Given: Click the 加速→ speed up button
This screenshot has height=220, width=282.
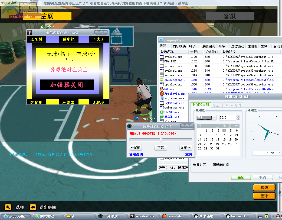Looking at the screenshot, I should [186, 148].
